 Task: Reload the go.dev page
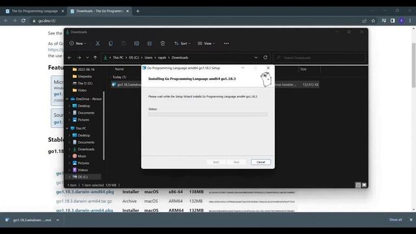(23, 21)
